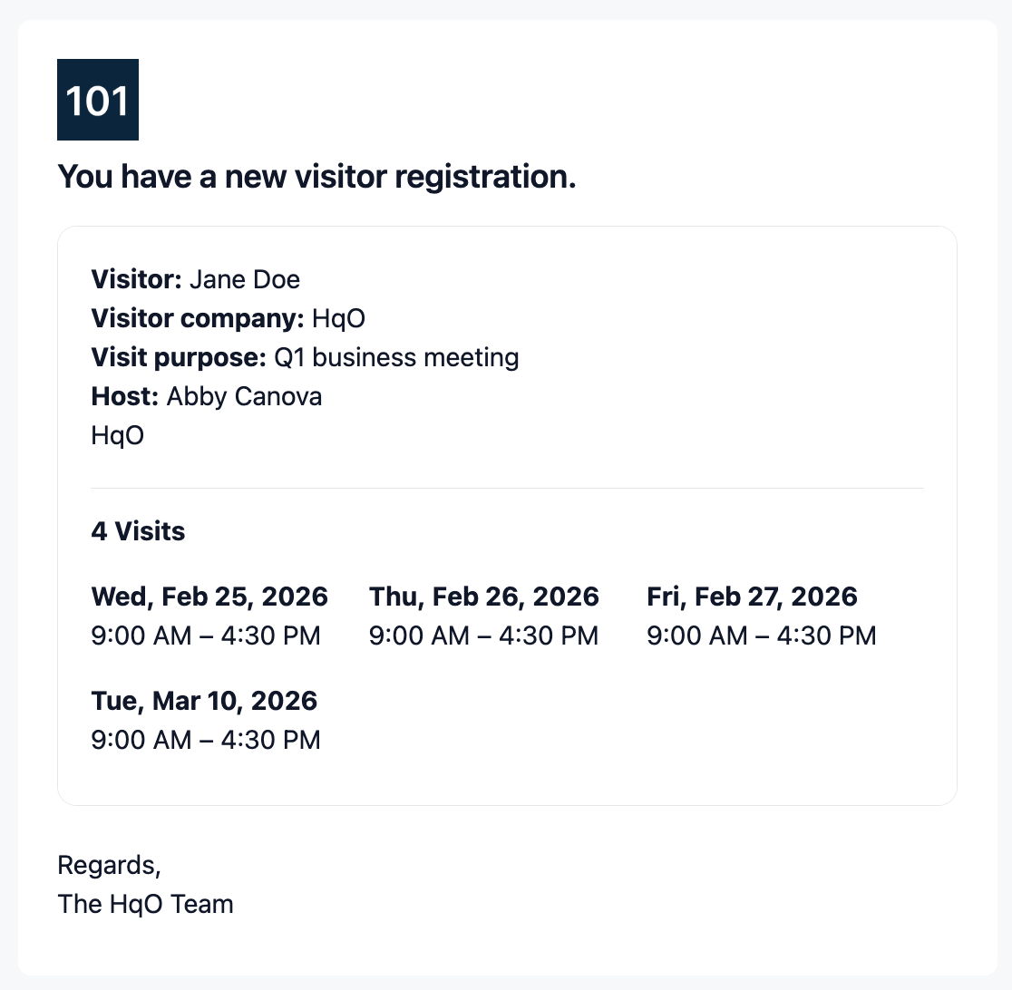Click The HqO Team signature

tap(145, 904)
